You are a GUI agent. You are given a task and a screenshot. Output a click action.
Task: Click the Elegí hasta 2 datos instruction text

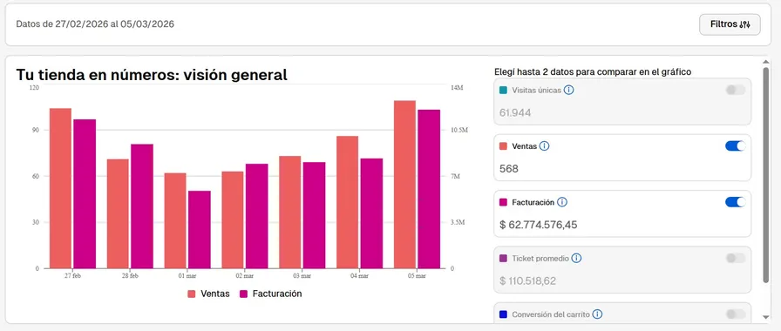pyautogui.click(x=592, y=71)
